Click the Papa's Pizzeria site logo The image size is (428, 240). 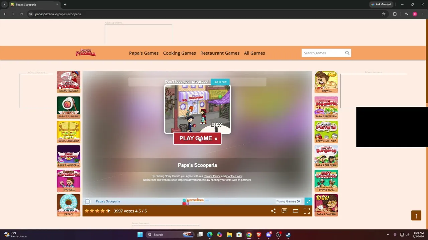tap(86, 53)
